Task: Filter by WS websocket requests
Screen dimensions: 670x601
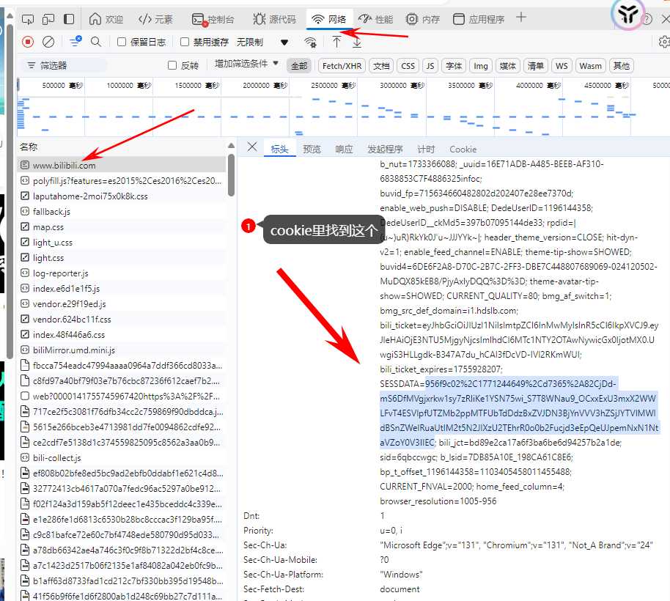Action: tap(562, 66)
